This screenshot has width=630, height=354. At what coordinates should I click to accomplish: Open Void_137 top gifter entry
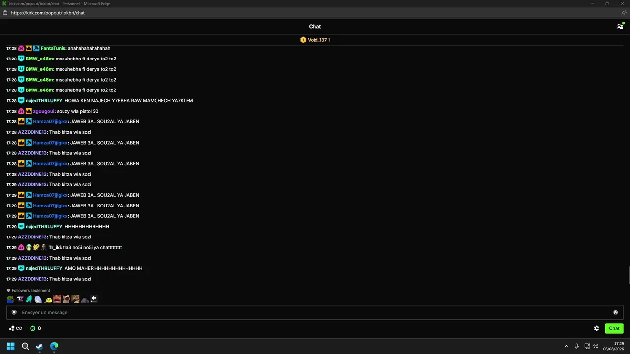(x=315, y=40)
